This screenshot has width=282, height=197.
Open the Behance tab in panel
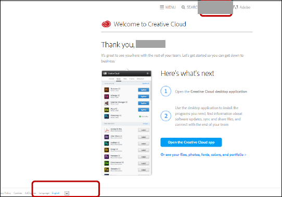[140, 78]
